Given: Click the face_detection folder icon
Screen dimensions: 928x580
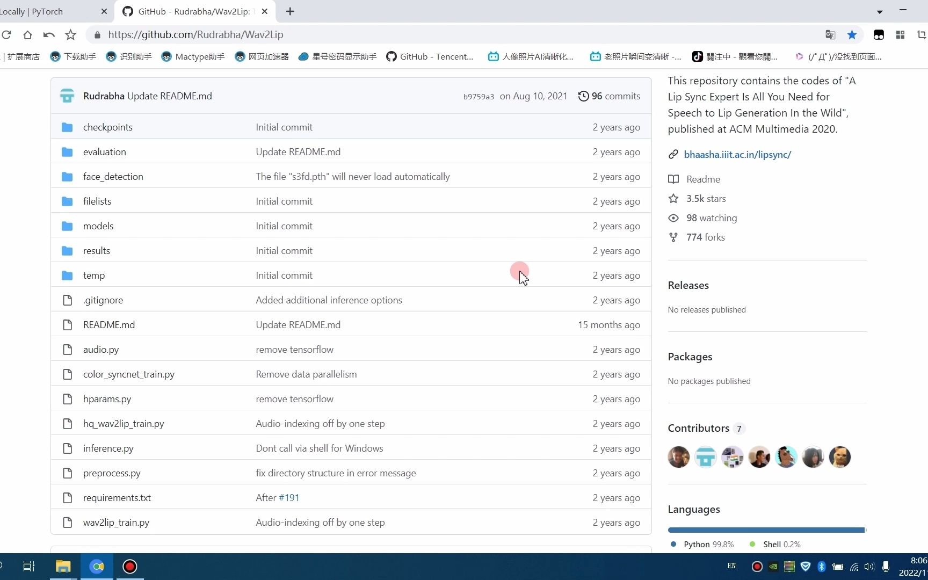Looking at the screenshot, I should 67,177.
